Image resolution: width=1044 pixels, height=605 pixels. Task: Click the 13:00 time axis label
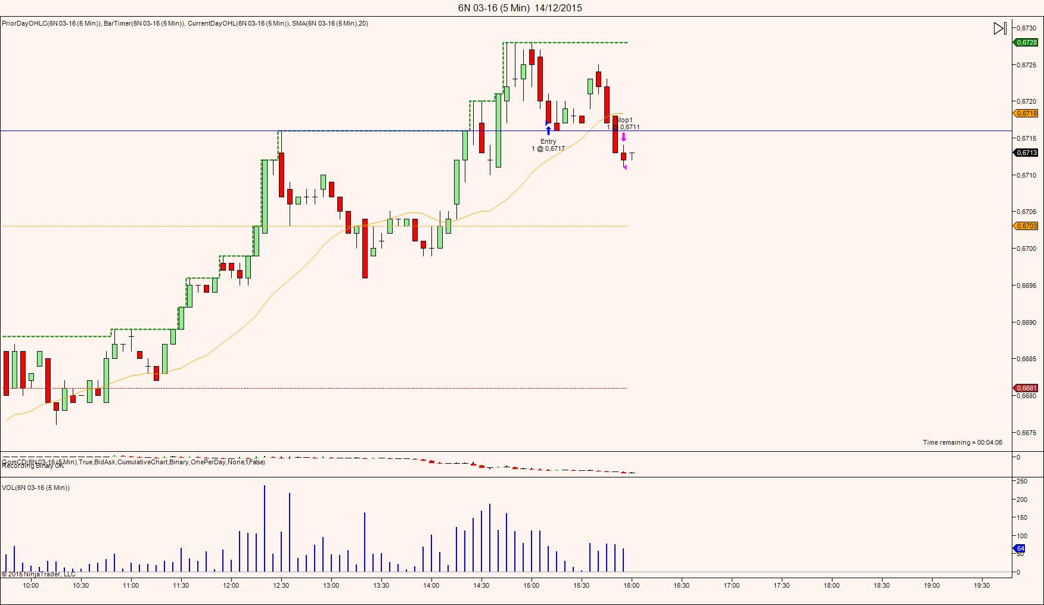[x=331, y=585]
